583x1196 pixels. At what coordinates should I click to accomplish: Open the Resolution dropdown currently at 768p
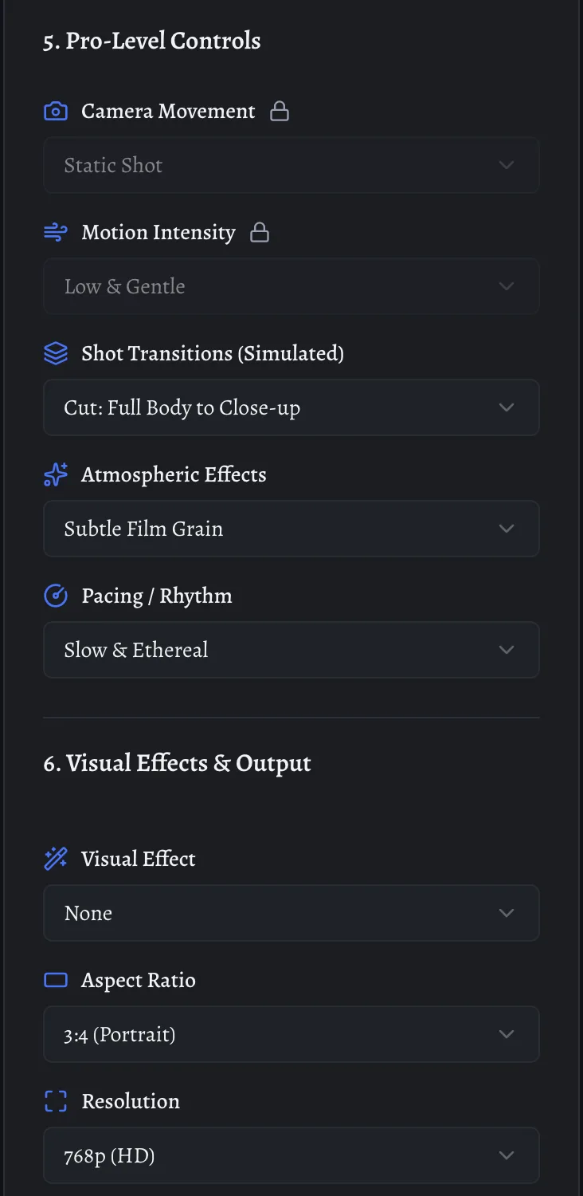[291, 1155]
